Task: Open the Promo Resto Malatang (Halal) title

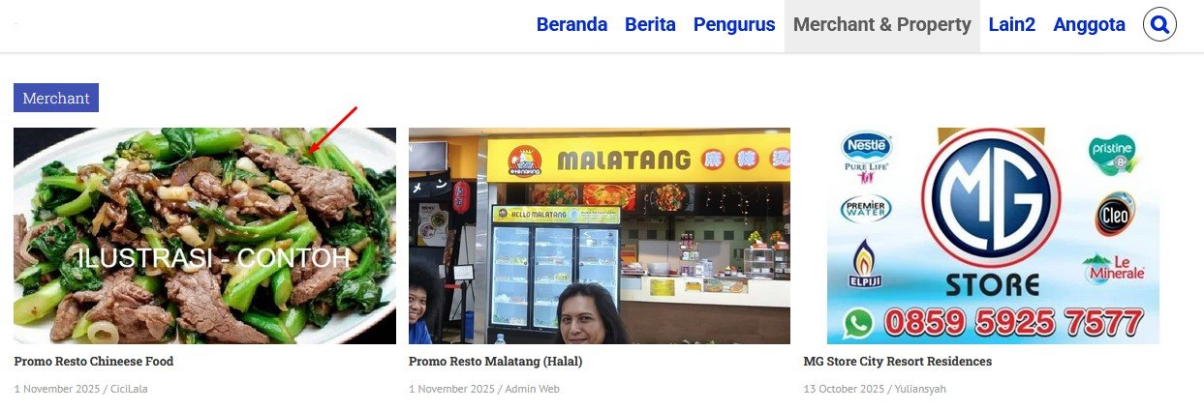Action: point(495,362)
